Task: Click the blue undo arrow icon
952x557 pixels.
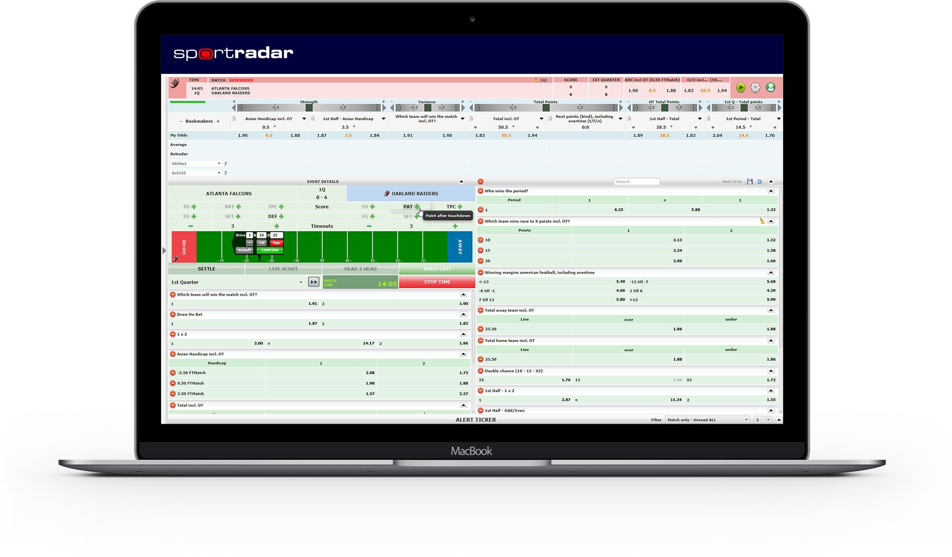Action: click(759, 181)
